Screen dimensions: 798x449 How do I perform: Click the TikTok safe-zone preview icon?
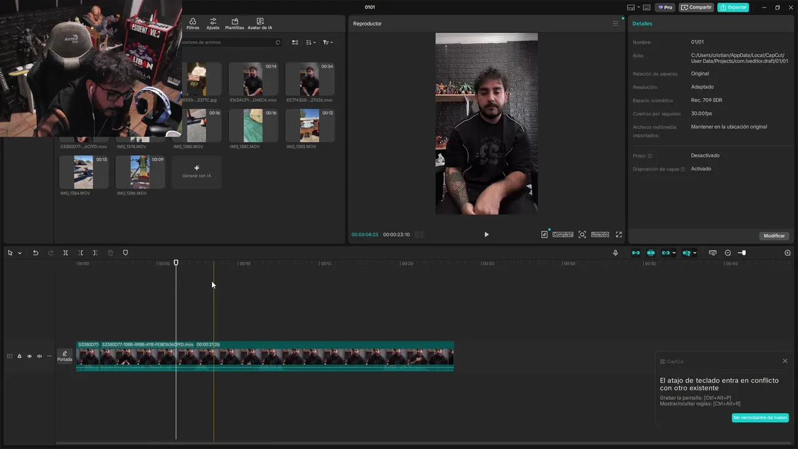pyautogui.click(x=544, y=234)
